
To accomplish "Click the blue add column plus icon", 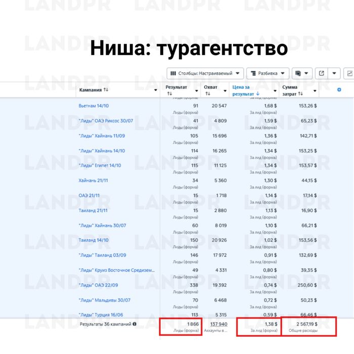I will 339,90.
